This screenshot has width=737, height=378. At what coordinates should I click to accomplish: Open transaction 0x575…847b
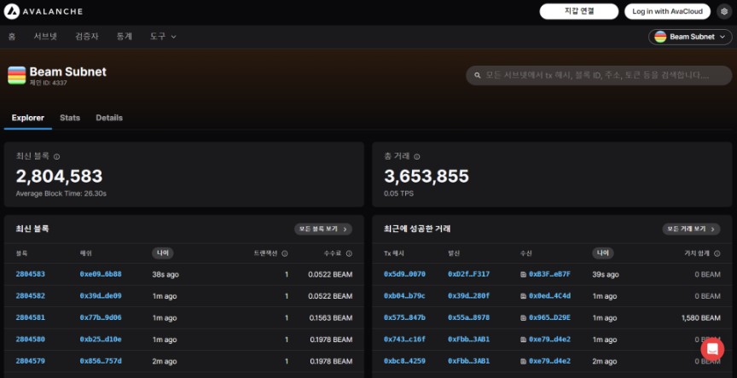pos(404,317)
